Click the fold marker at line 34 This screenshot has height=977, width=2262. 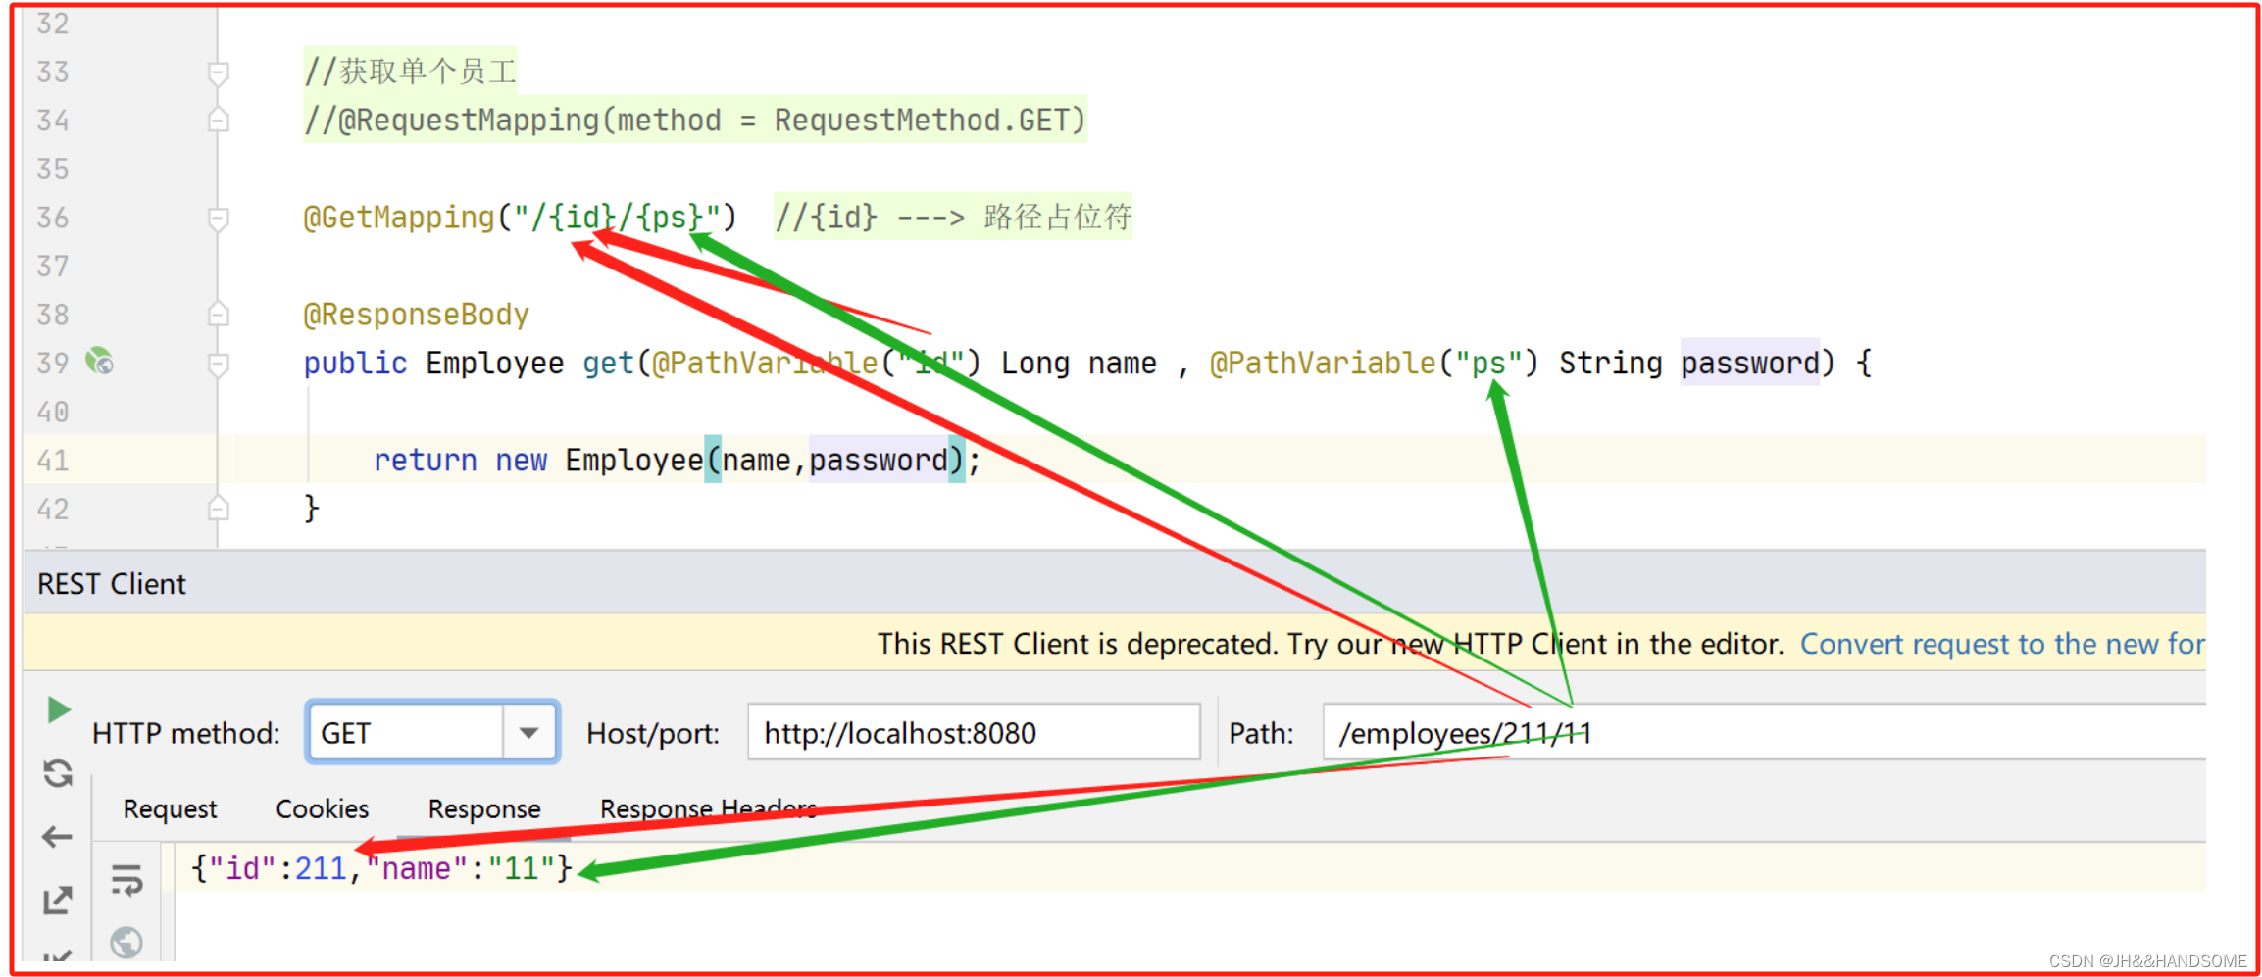pos(219,121)
